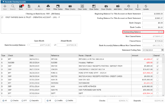The height and width of the screenshot is (104, 165).
Task: Click the 08/04/2011 date cell
Action: coord(40,59)
